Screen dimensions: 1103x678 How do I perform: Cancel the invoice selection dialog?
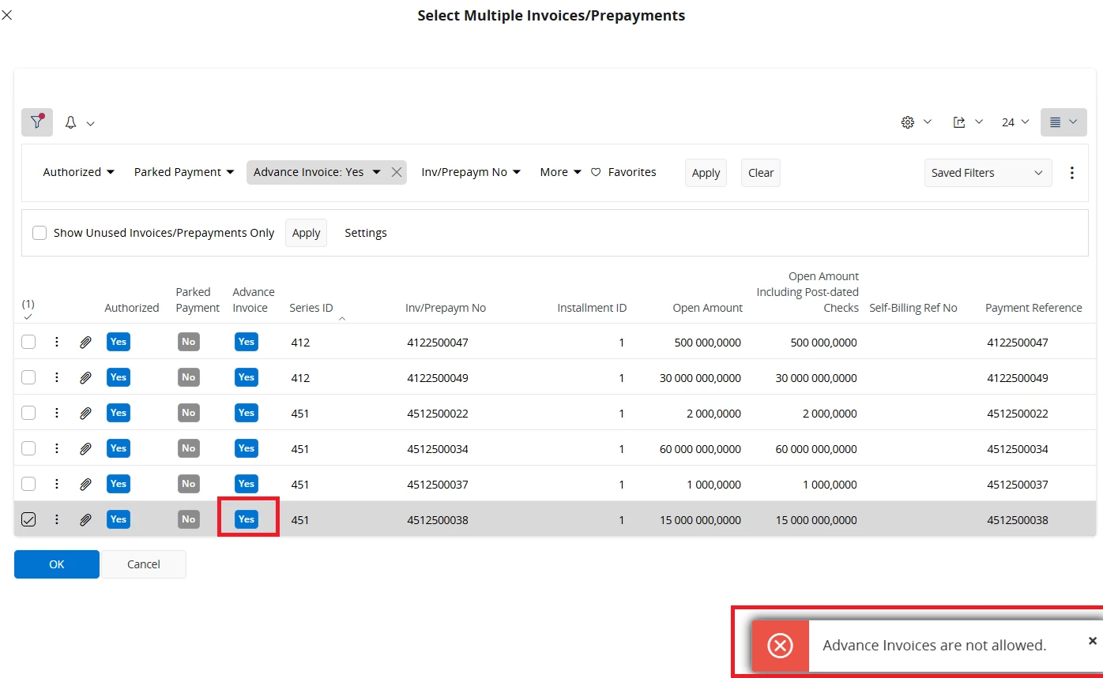(144, 564)
